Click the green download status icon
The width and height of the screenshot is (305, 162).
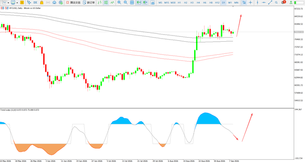tap(291, 3)
